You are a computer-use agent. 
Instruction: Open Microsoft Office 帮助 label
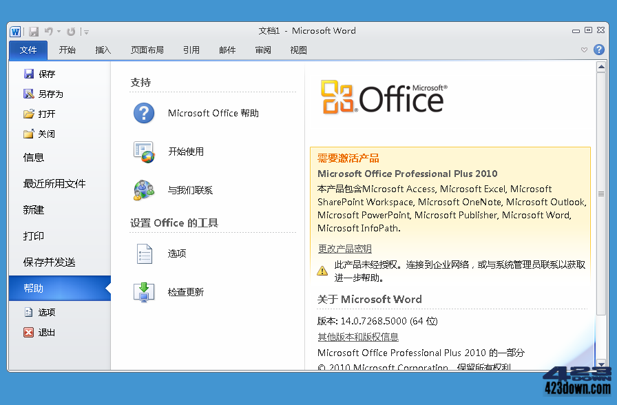(213, 114)
